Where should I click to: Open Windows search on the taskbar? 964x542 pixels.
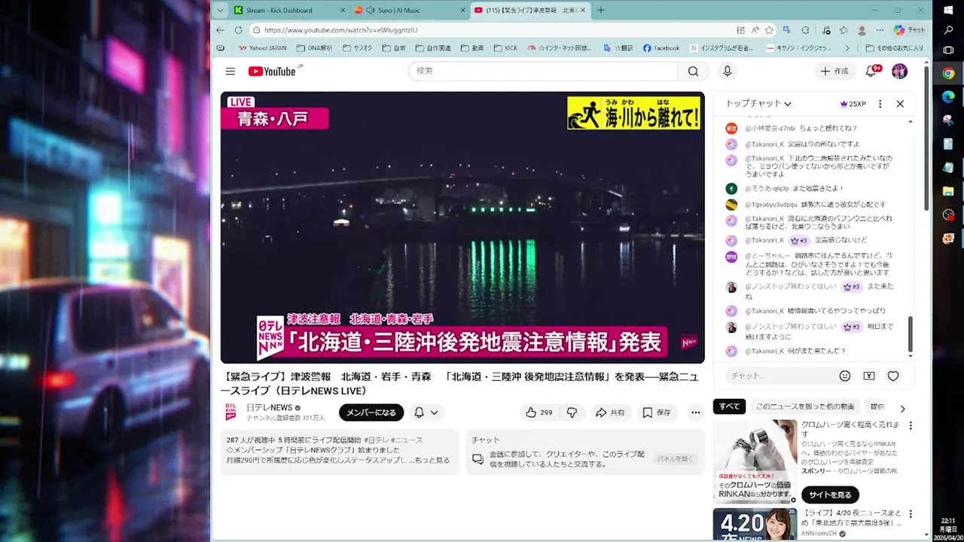948,30
